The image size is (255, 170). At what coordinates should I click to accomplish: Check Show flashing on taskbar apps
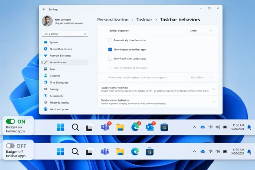coord(110,58)
